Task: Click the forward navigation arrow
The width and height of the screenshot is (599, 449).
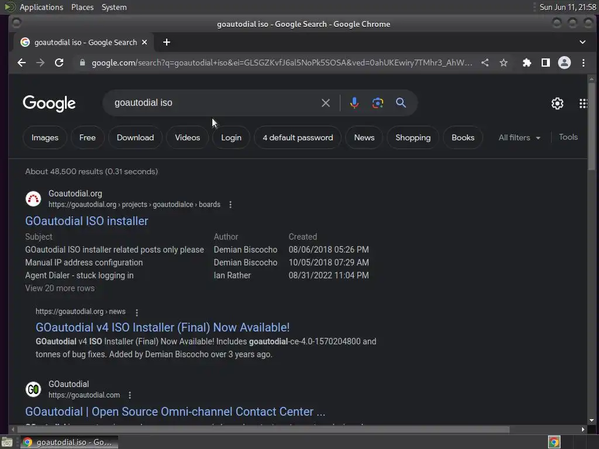Action: point(40,63)
